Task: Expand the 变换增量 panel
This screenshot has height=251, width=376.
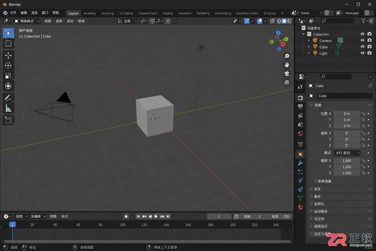Action: [x=323, y=181]
